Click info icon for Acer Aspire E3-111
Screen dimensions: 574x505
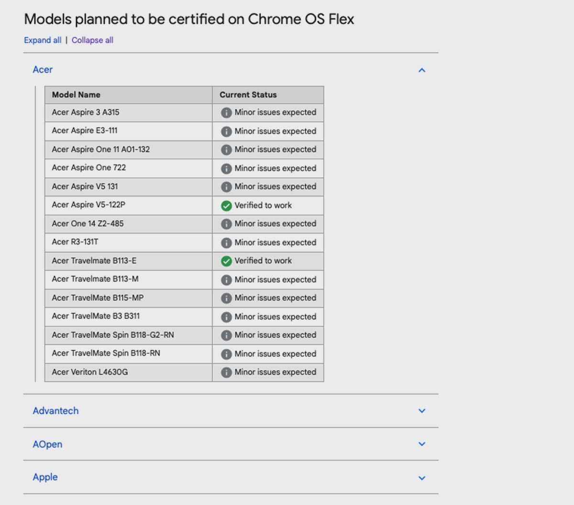coord(226,131)
